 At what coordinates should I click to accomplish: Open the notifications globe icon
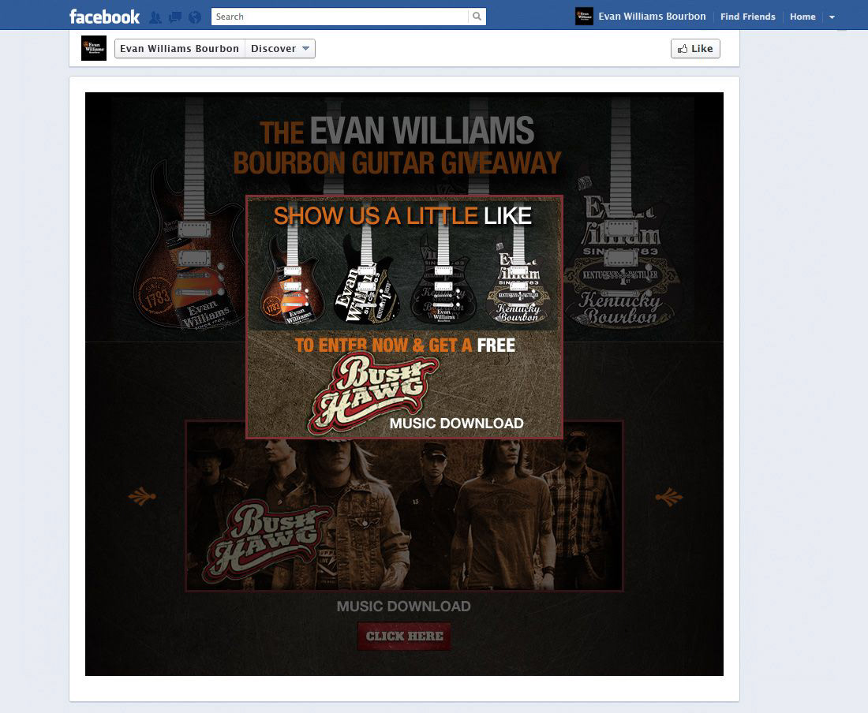194,17
